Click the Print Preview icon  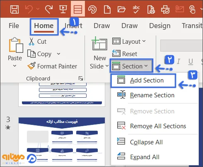click(x=151, y=9)
